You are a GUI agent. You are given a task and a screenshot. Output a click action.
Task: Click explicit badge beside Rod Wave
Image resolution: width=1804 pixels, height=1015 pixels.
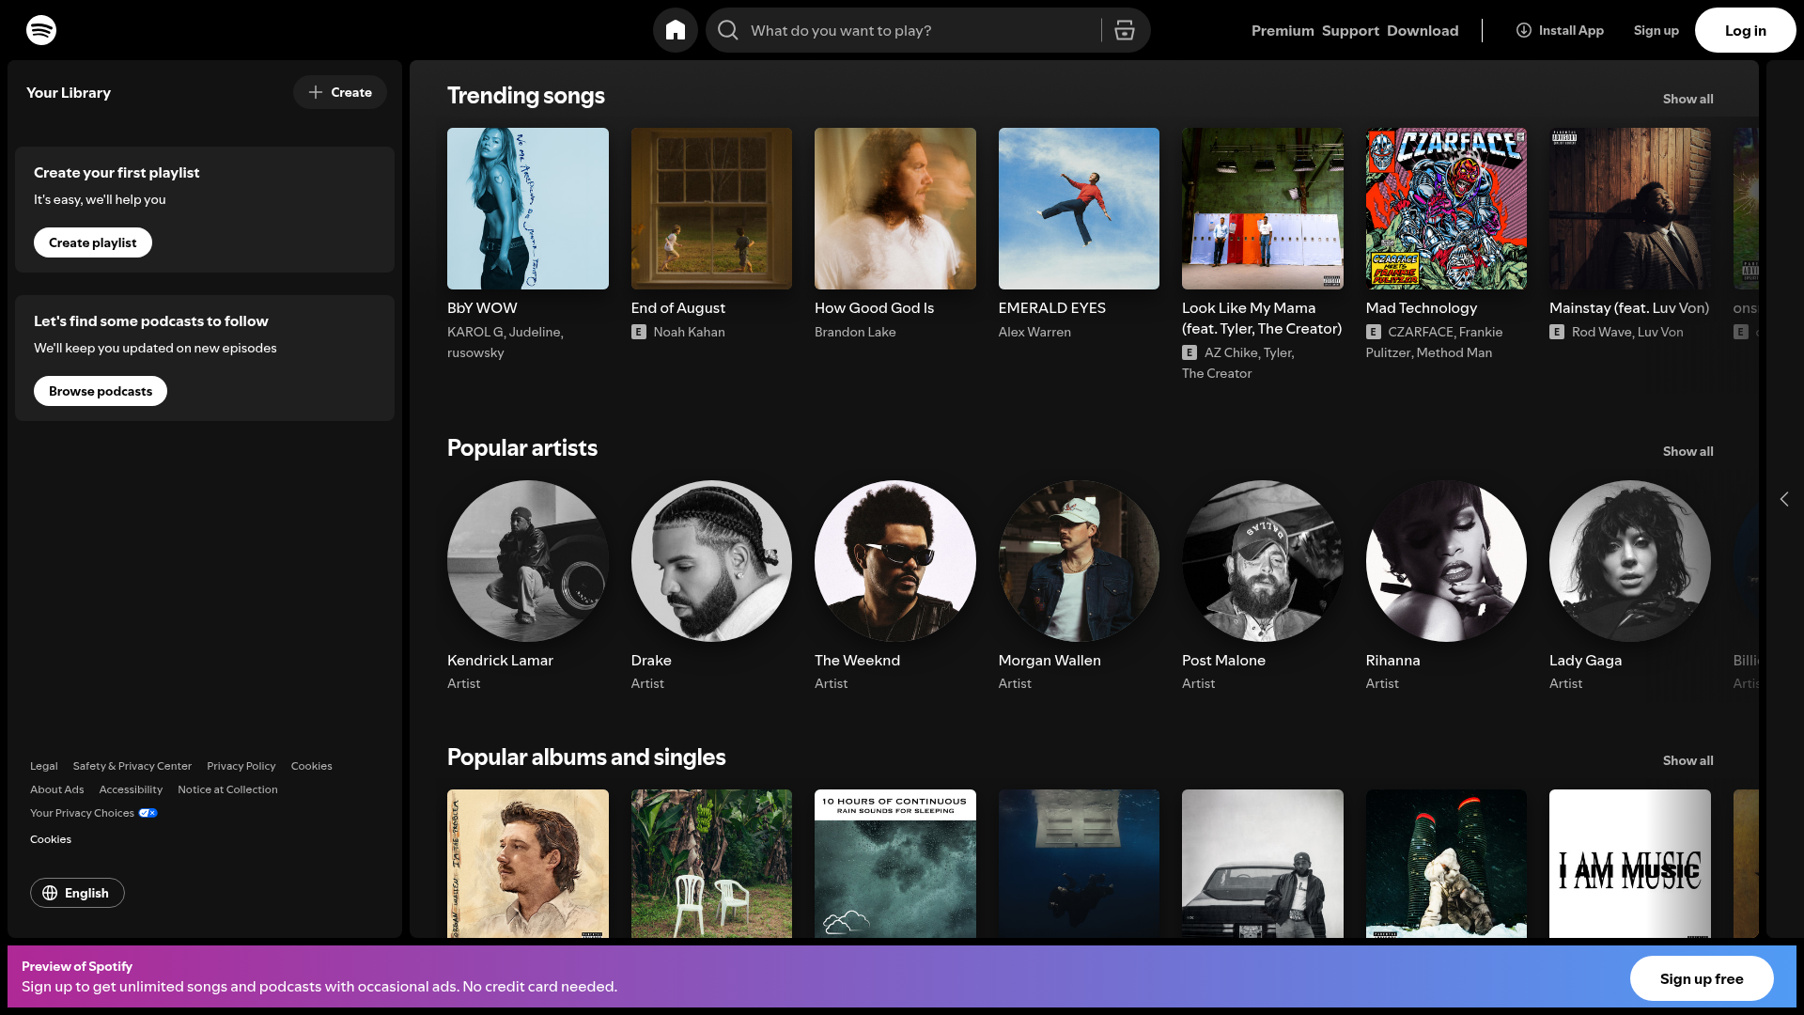1557,332
